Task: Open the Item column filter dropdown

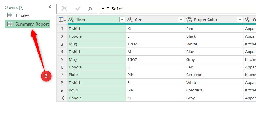Action: [x=122, y=20]
